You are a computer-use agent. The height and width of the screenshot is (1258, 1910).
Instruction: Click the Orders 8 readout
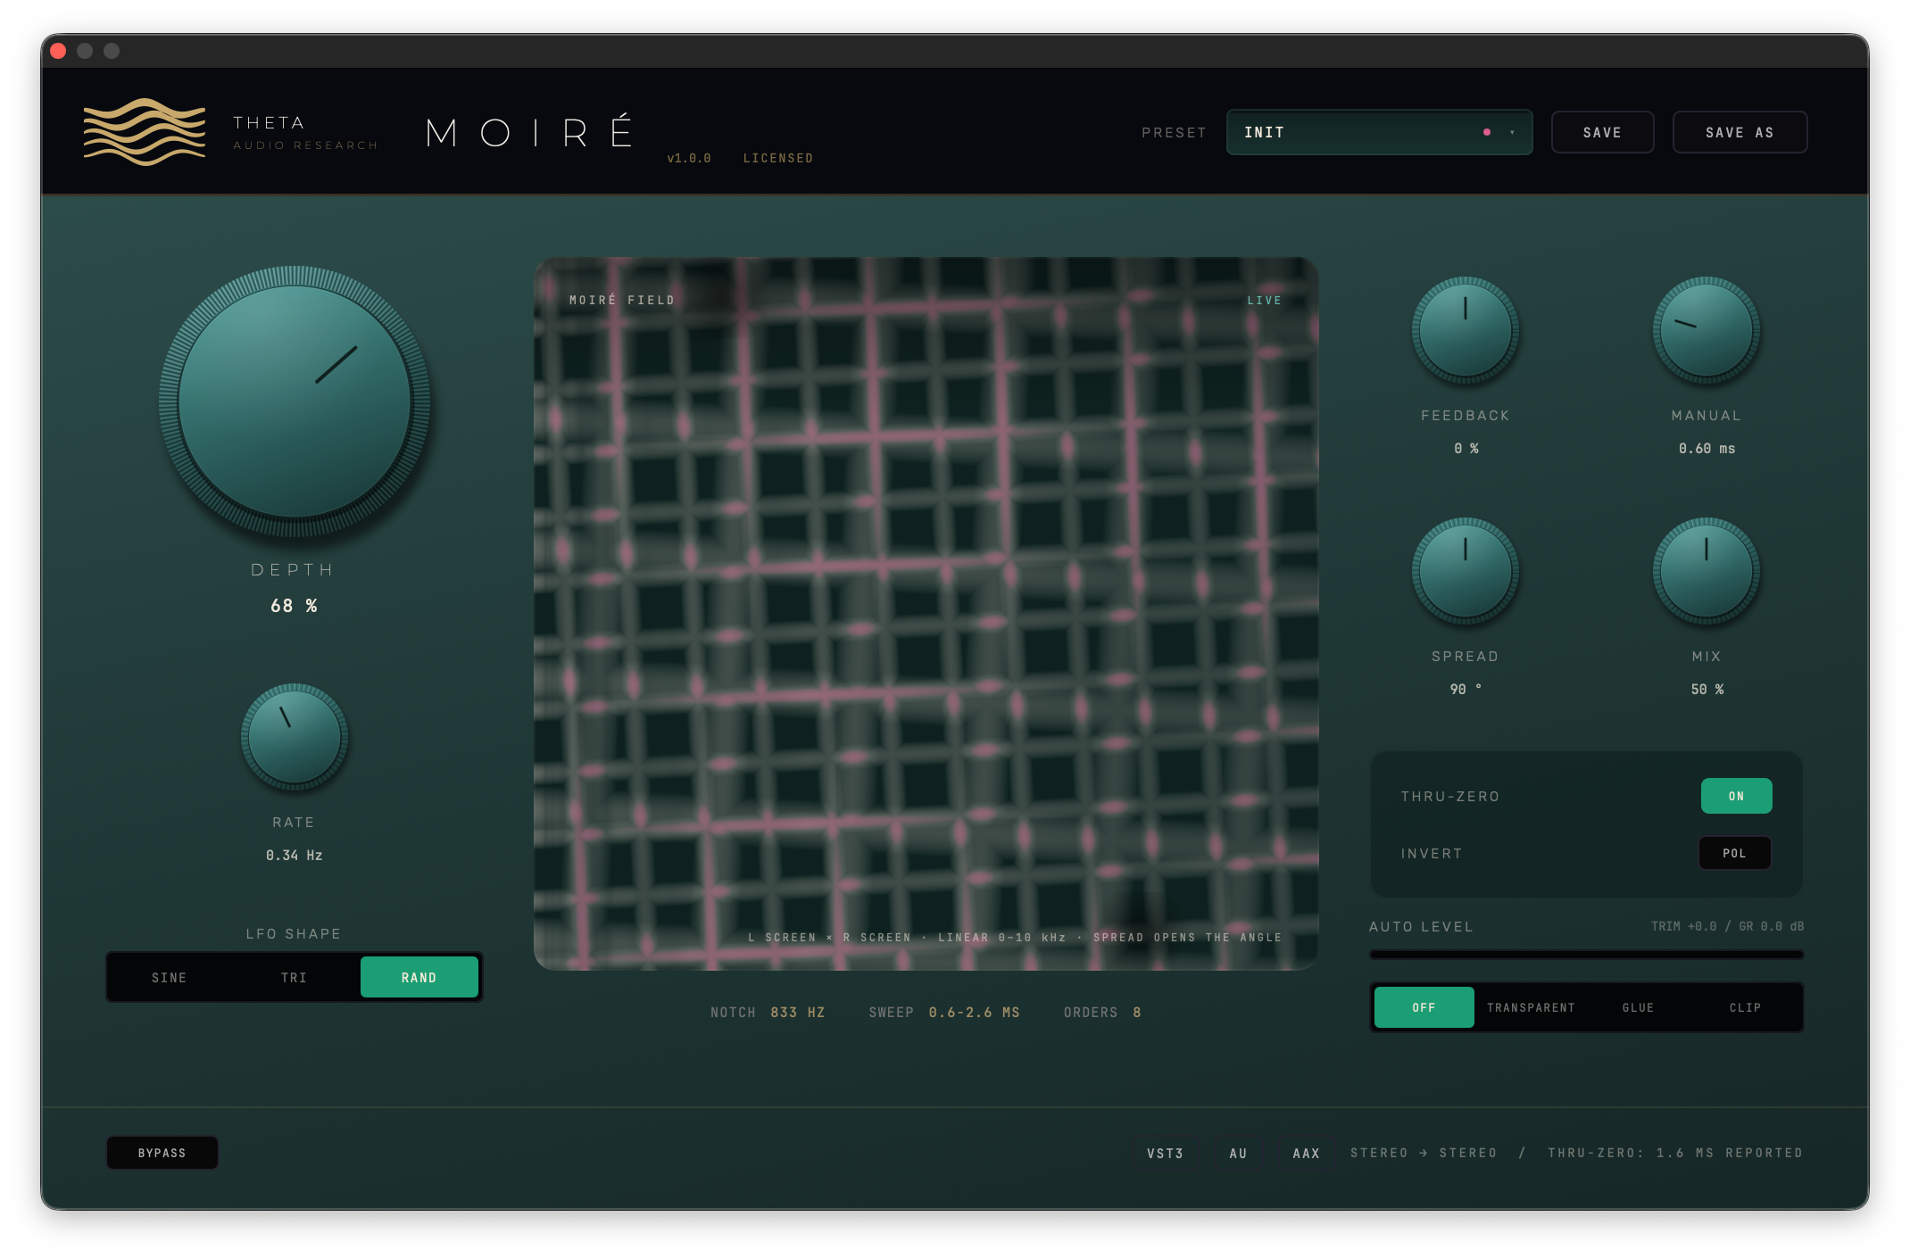1102,1012
